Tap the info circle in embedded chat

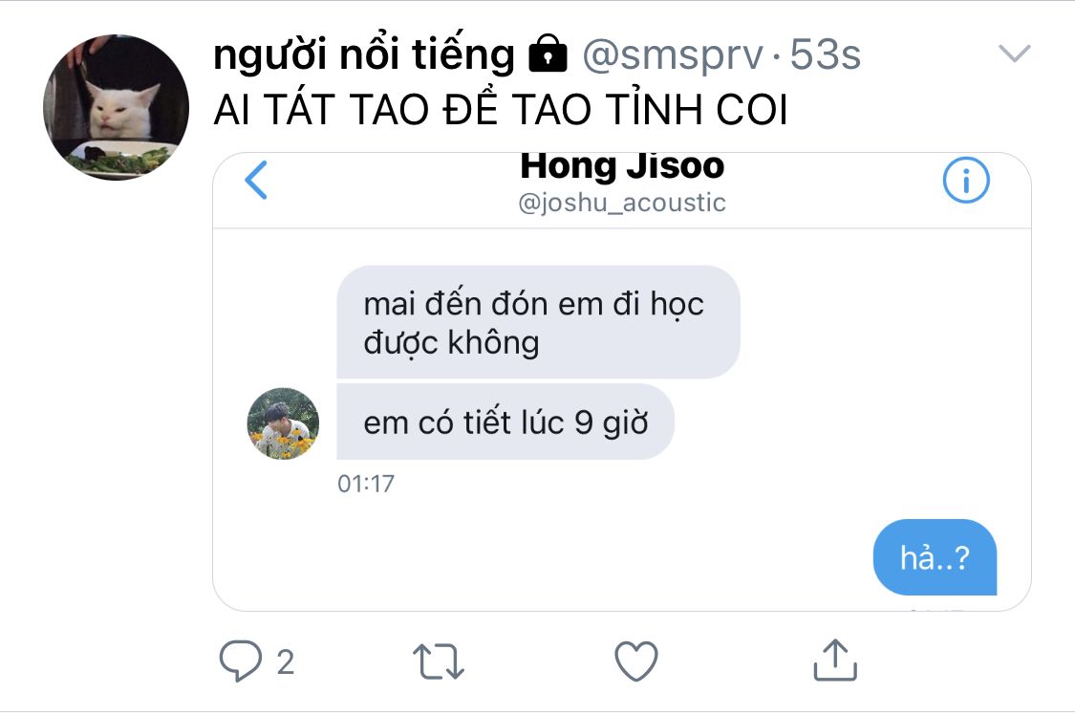coord(966,181)
